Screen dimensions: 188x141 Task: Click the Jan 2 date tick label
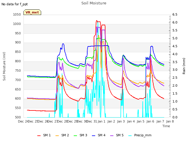(111, 121)
